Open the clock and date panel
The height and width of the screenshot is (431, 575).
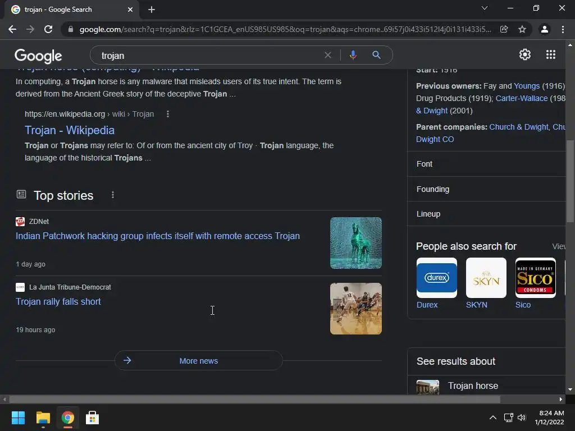[549, 418]
